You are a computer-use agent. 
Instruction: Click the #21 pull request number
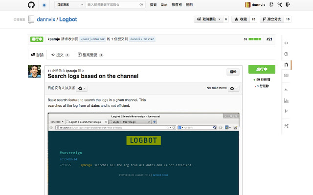[269, 39]
